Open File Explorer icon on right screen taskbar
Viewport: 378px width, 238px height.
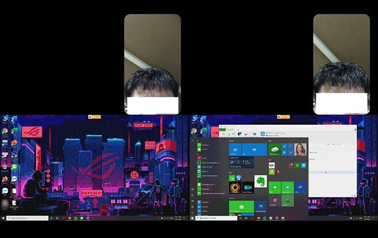coord(283,218)
